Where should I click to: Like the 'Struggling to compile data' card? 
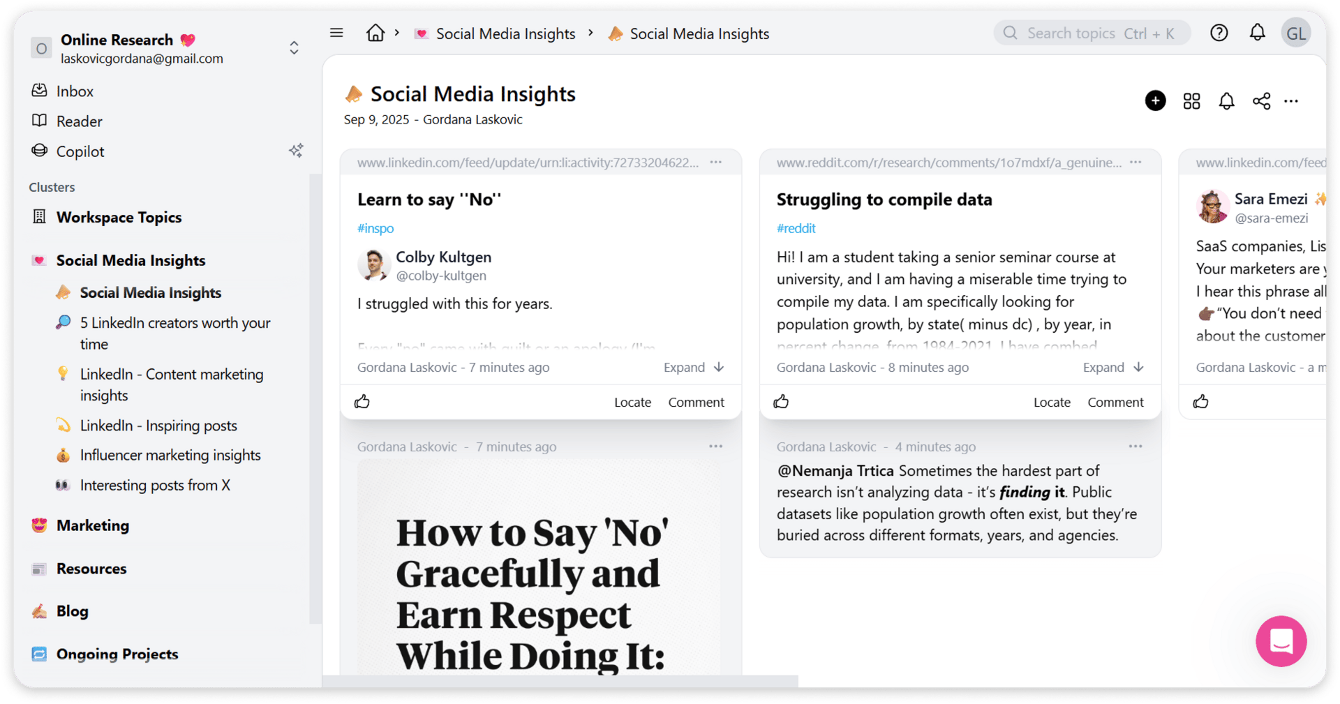tap(781, 401)
